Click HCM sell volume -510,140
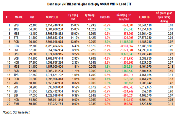The image size is (176, 116). click(x=128, y=100)
